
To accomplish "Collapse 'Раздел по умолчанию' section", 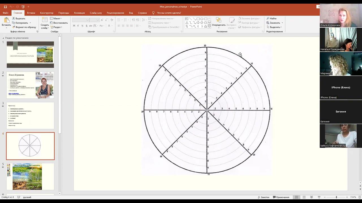I will tap(3, 38).
